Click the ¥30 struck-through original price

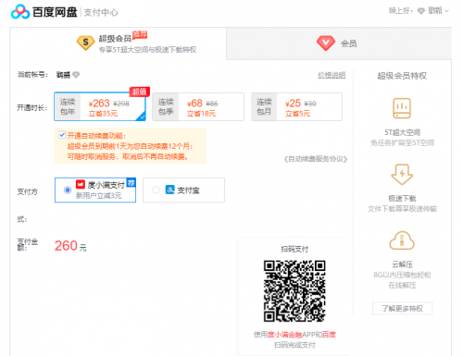310,104
